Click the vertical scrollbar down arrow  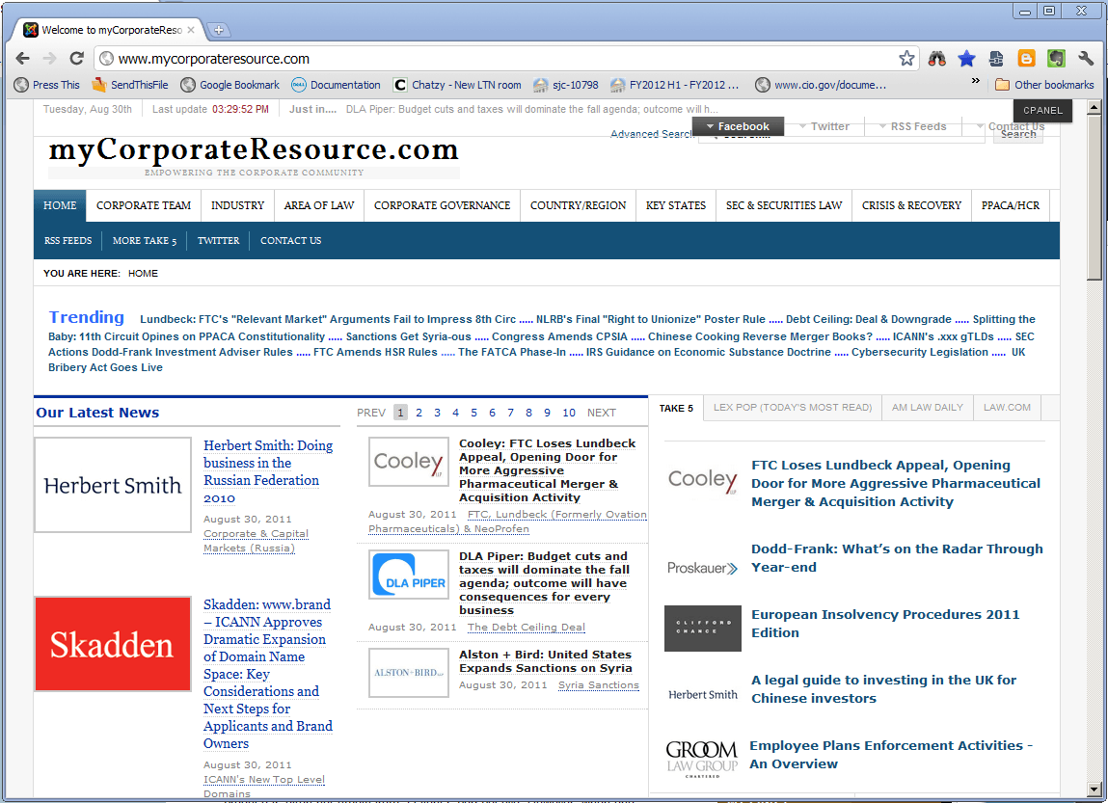1094,790
